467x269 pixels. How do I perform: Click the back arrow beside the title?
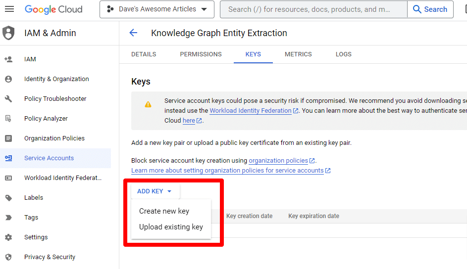click(x=133, y=33)
